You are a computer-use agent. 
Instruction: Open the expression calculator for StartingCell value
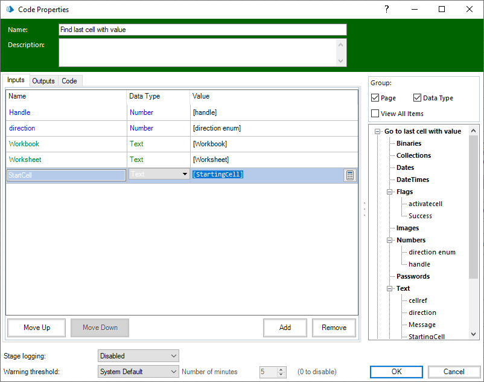[x=349, y=175]
